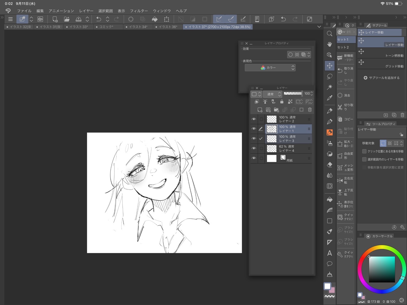Click the delete layer trash icon
The image size is (407, 305).
(x=310, y=110)
